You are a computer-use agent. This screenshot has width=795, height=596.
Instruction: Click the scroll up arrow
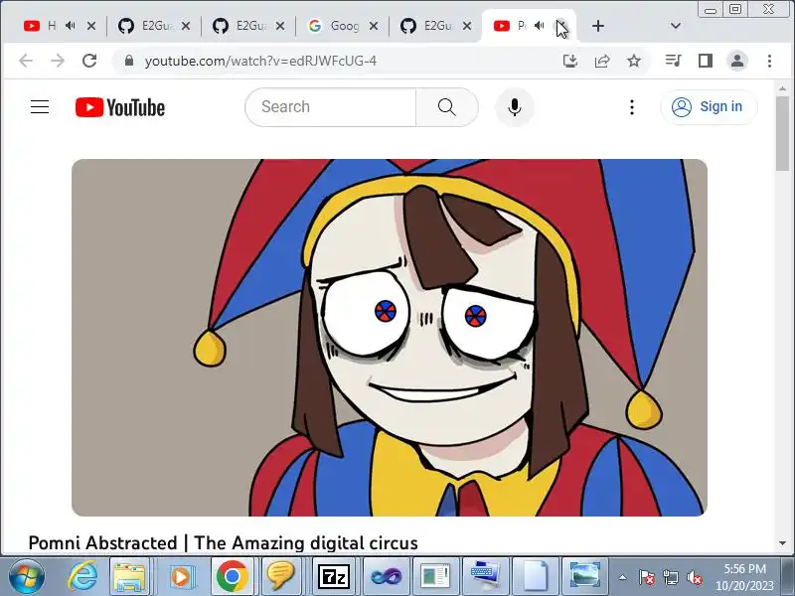coord(783,87)
